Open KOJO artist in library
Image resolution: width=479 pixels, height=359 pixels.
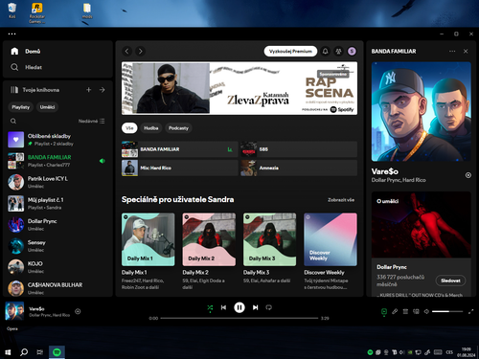click(x=57, y=267)
